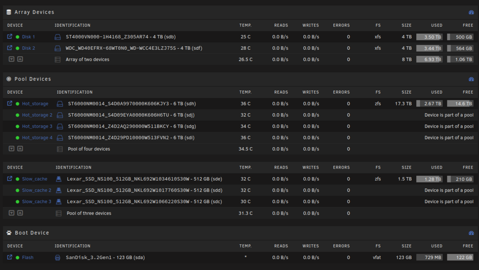This screenshot has width=479, height=270.
Task: Click green status dot for Disk 2
Action: coord(17,48)
